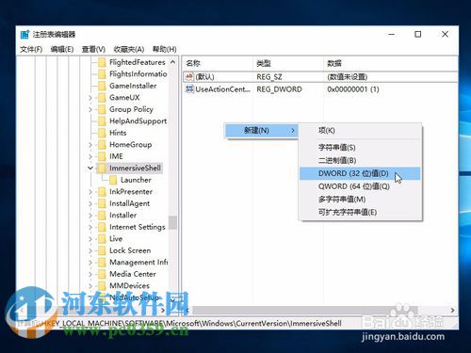Select the ImmersiveShell tree item label
The image size is (471, 353).
(x=135, y=168)
